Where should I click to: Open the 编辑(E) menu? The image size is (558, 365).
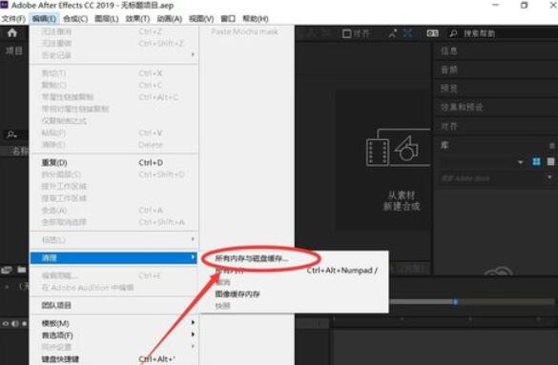(x=44, y=19)
